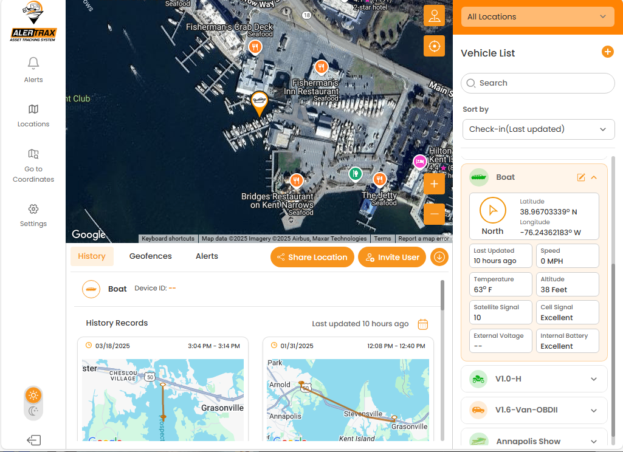Open Locations map icon in sidebar
The height and width of the screenshot is (452, 623).
(x=33, y=109)
